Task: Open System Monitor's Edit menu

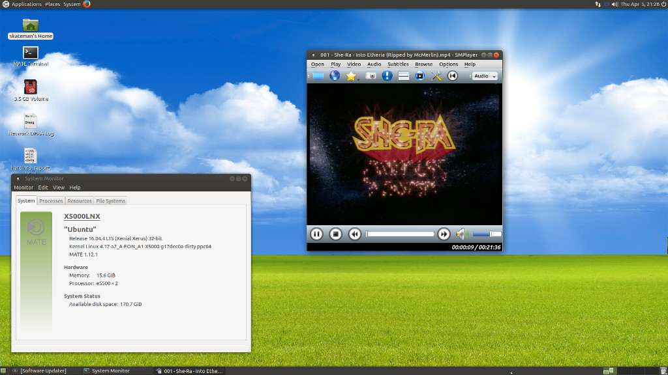Action: (x=43, y=187)
